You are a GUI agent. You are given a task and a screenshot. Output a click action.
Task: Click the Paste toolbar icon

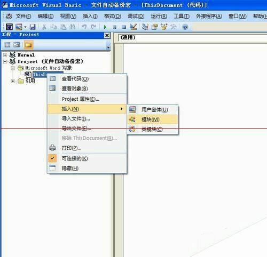[63, 27]
